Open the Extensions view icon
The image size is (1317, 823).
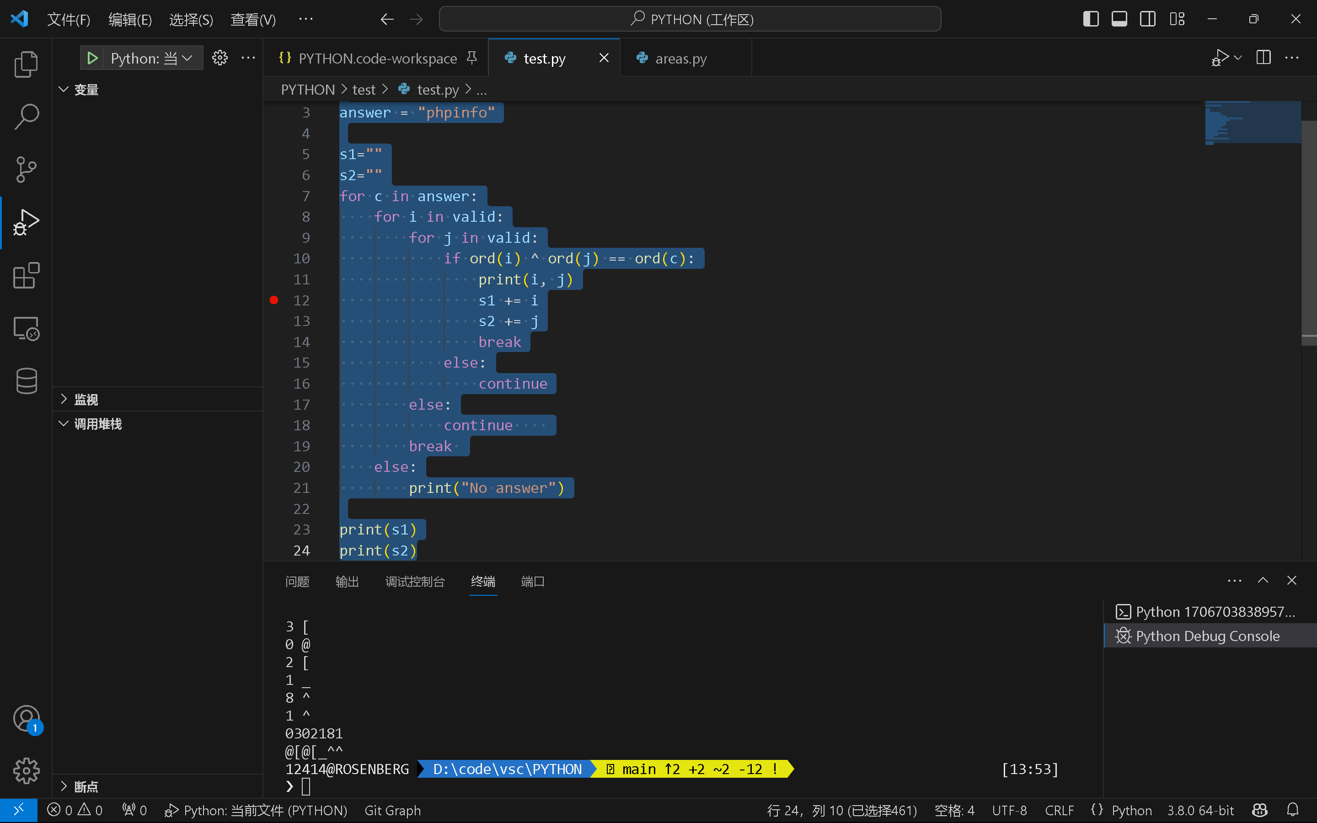point(26,275)
